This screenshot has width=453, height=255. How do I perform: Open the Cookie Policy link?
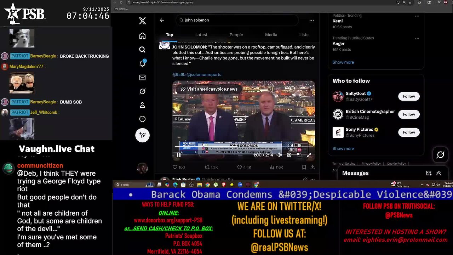(x=396, y=164)
